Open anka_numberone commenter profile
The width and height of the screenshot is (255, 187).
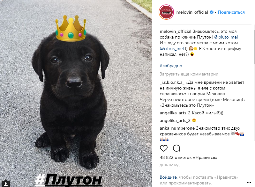177,128
